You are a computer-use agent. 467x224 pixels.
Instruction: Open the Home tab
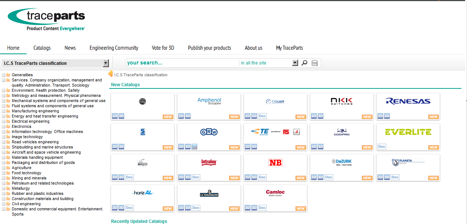tap(13, 48)
